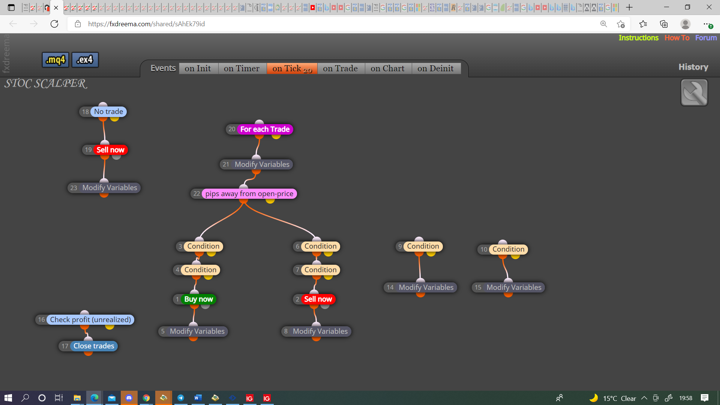Download the .ex4 compiled file
This screenshot has width=720, height=405.
[x=85, y=60]
